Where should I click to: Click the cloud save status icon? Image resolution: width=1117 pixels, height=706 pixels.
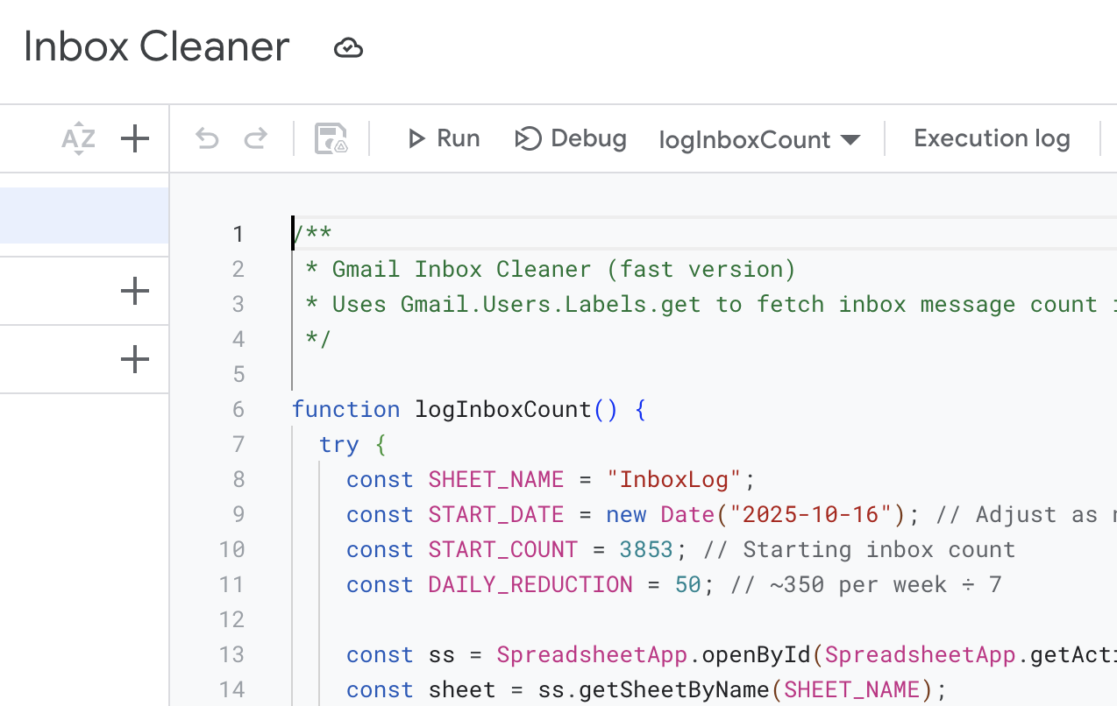(x=348, y=48)
